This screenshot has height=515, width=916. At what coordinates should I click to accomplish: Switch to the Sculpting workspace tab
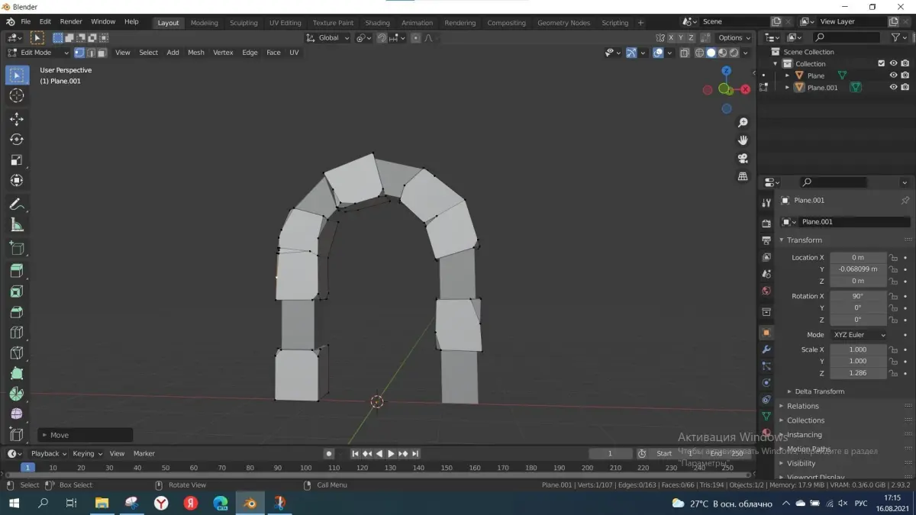[244, 23]
